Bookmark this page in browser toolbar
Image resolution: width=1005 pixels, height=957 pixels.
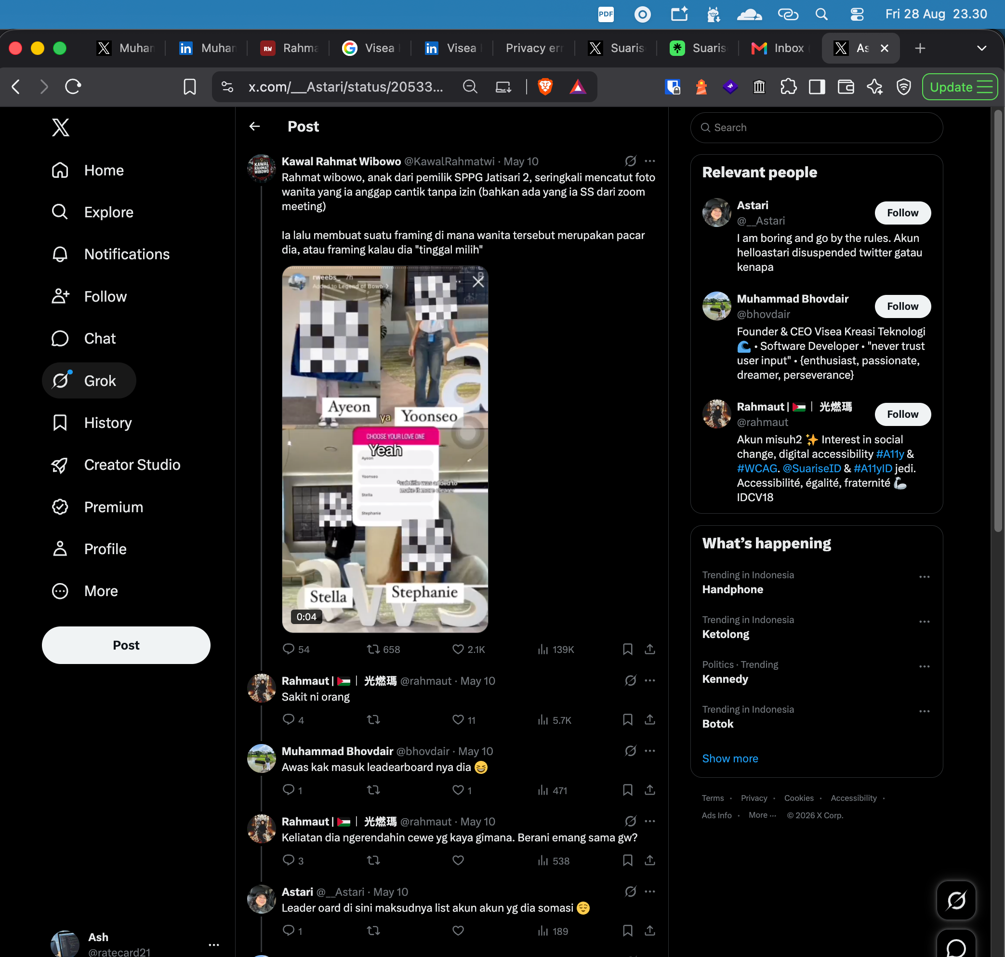190,87
